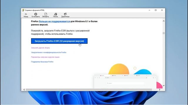The image size is (188, 105).
Task: Click the vertical scrollbar down arrow
Action: point(164,85)
